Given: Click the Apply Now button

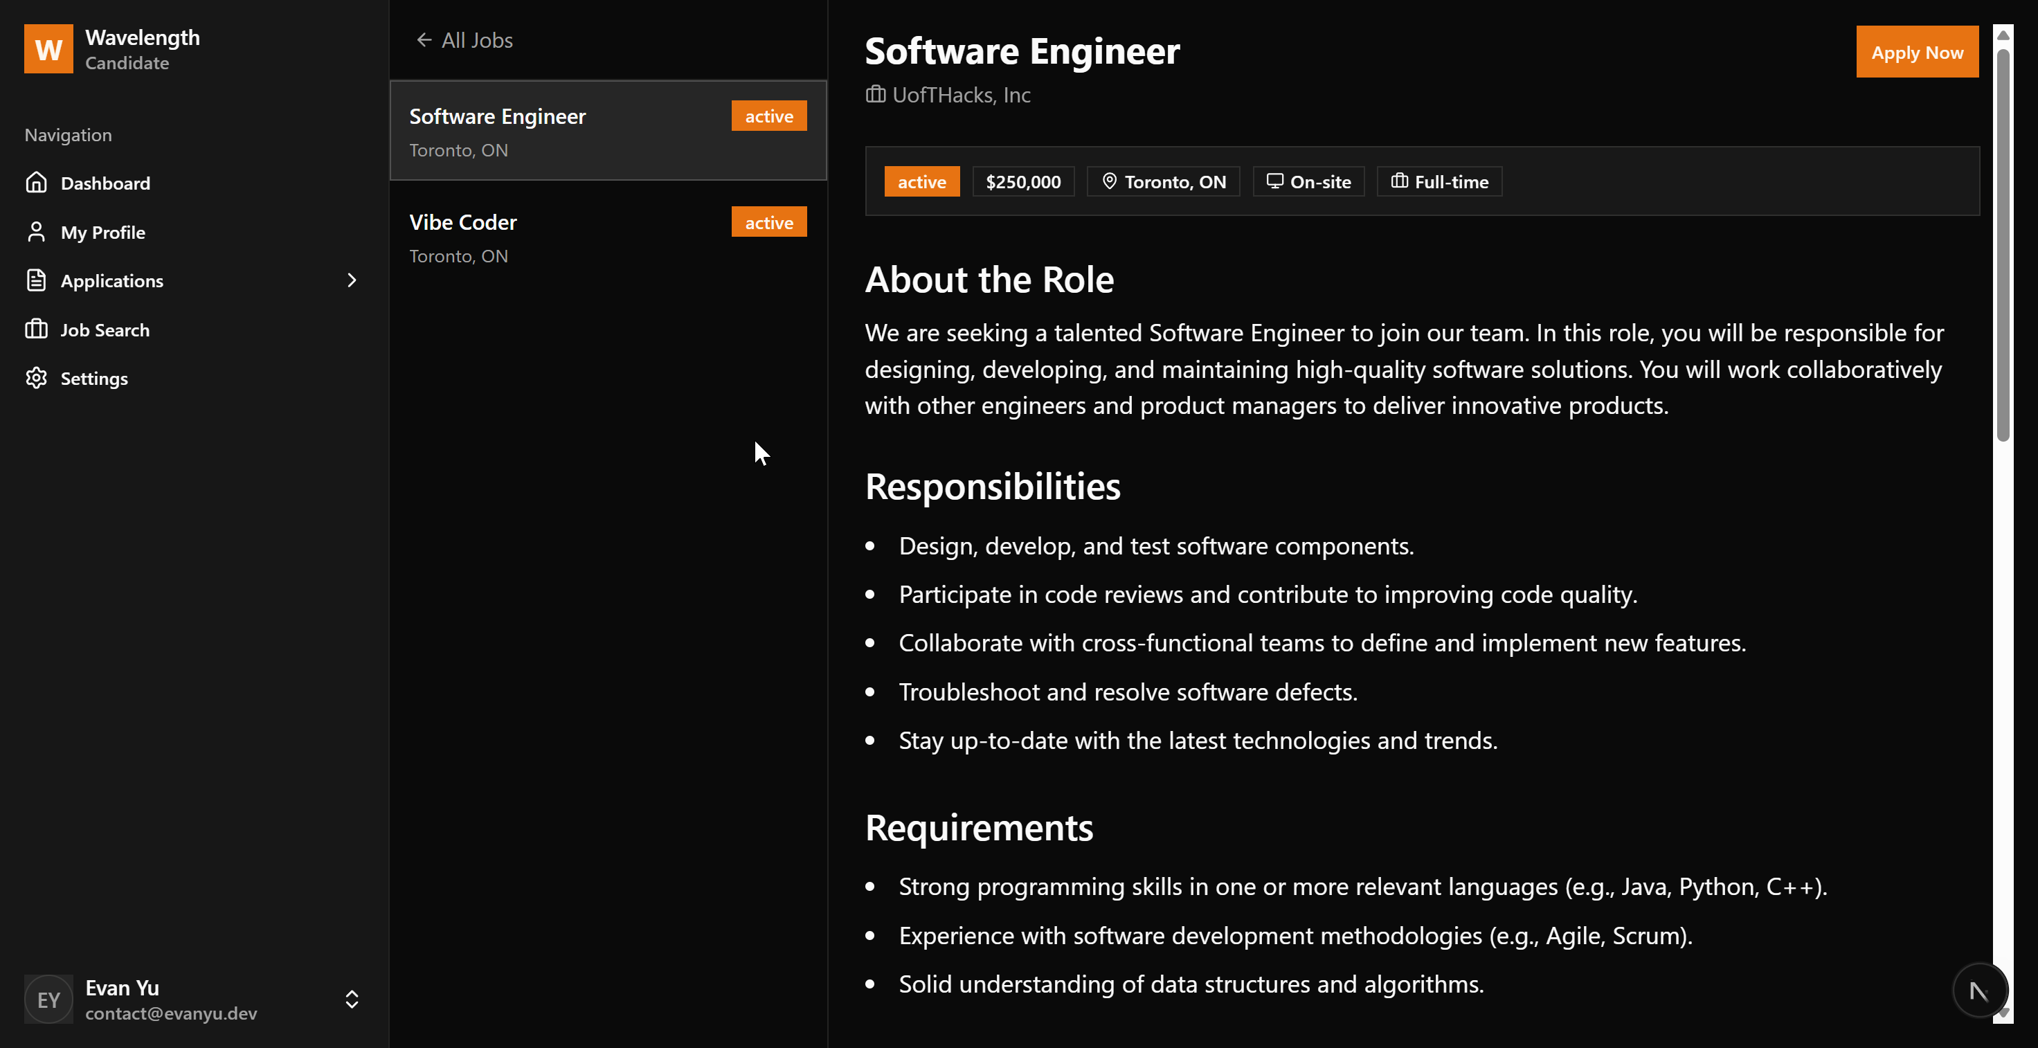Looking at the screenshot, I should click(1916, 52).
